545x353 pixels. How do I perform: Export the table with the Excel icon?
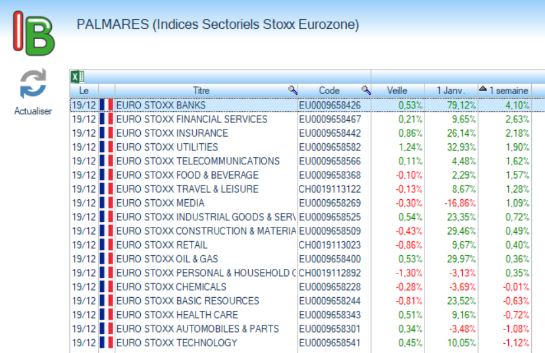(77, 76)
